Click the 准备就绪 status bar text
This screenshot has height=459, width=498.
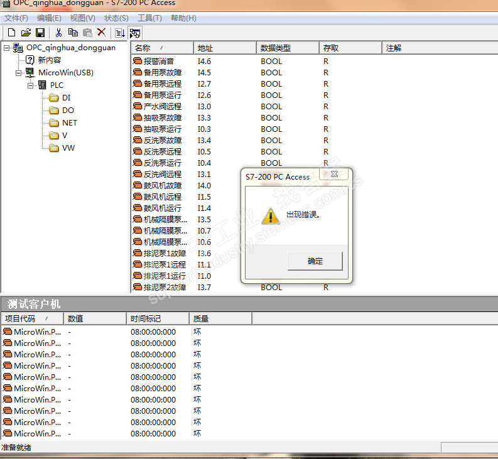(x=16, y=448)
